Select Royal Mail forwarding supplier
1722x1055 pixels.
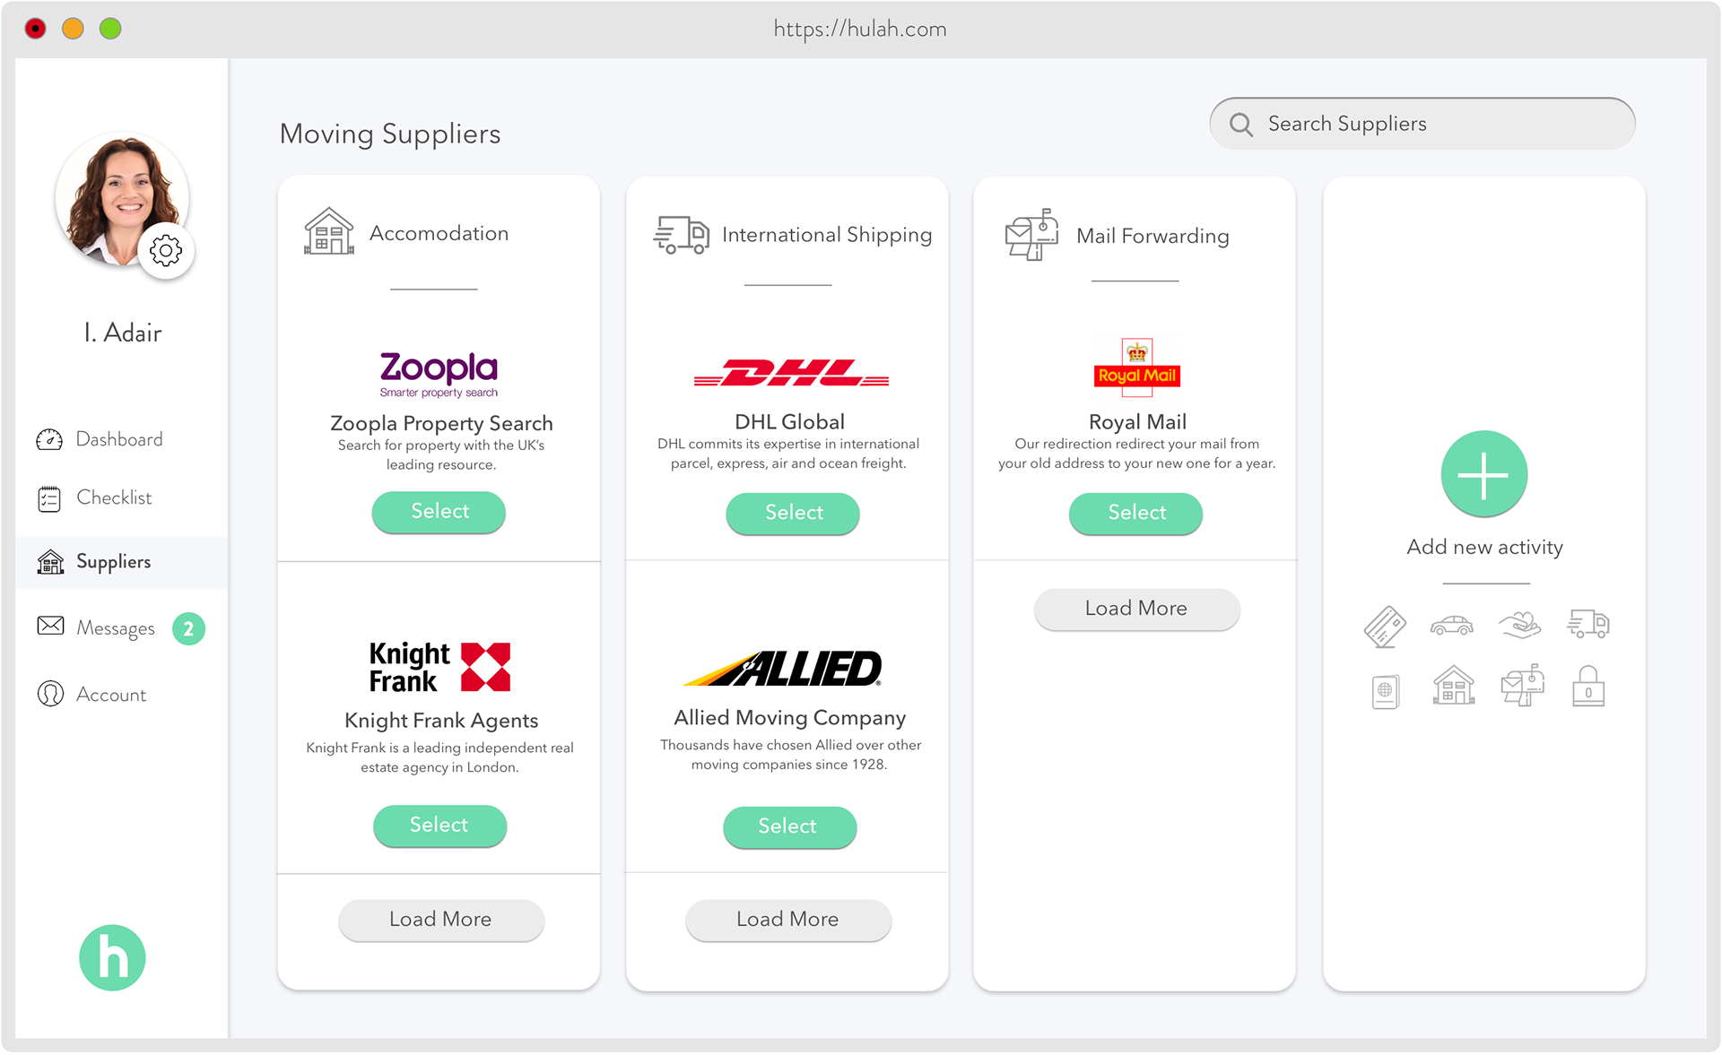click(x=1135, y=513)
